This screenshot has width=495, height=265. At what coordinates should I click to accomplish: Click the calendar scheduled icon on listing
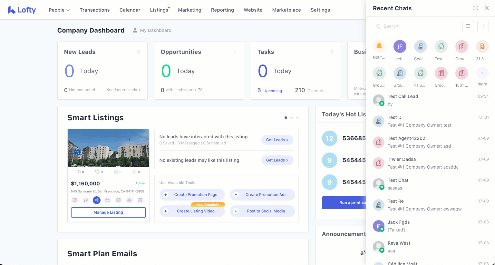(x=116, y=172)
